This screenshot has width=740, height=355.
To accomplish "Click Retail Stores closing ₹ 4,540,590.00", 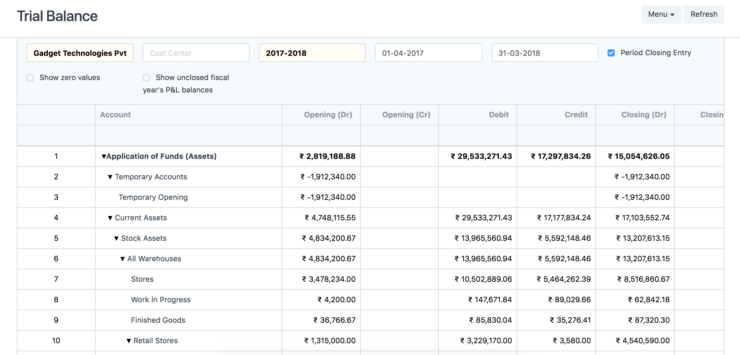I will [643, 341].
